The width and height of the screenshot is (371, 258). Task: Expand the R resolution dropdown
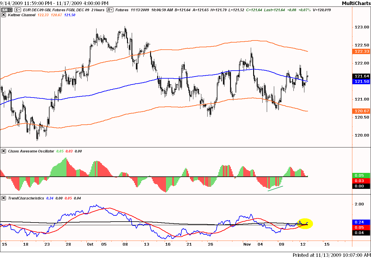110,10
